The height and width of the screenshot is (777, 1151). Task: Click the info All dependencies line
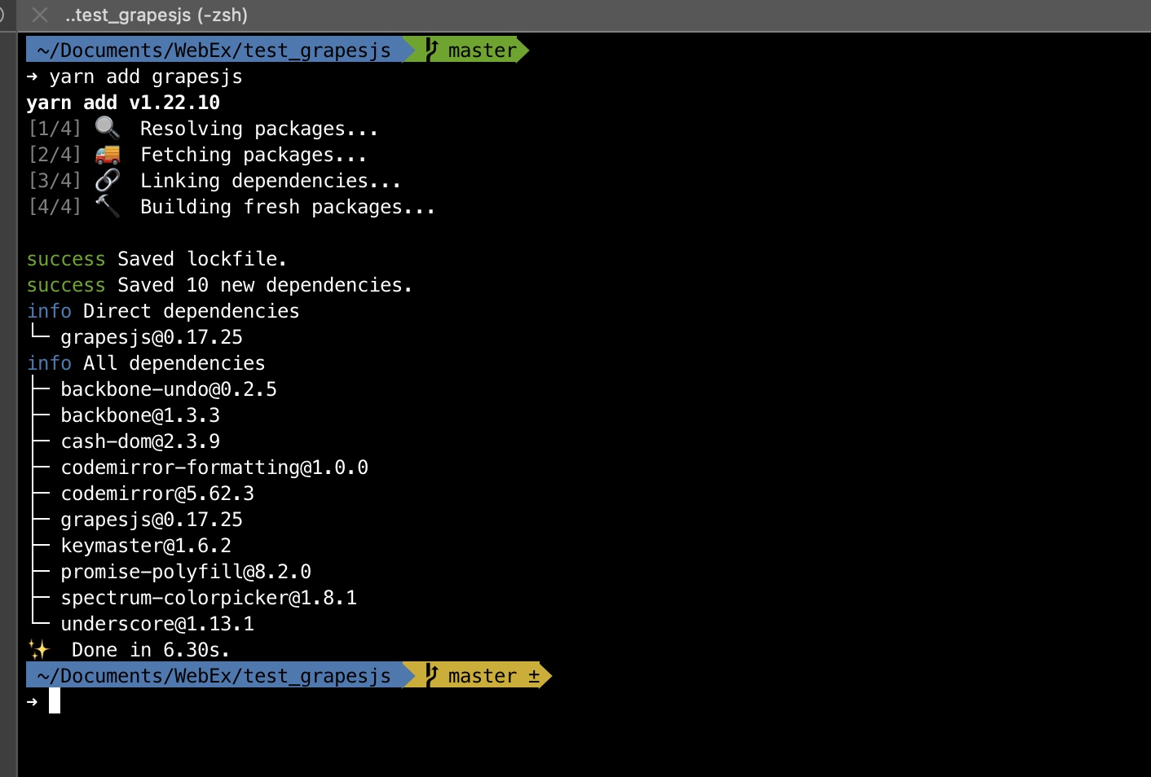tap(146, 363)
